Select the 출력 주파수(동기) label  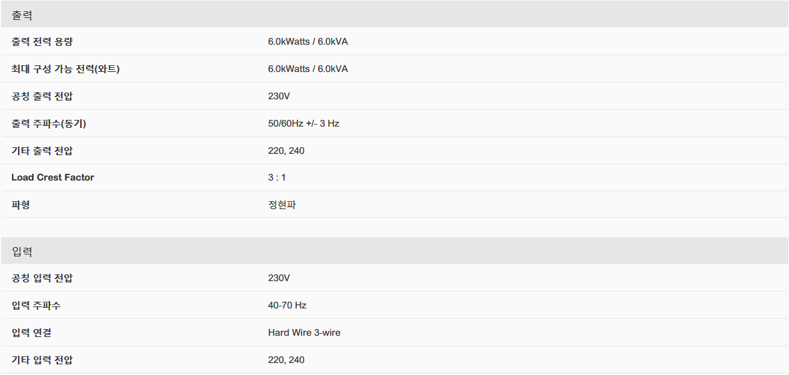click(49, 123)
